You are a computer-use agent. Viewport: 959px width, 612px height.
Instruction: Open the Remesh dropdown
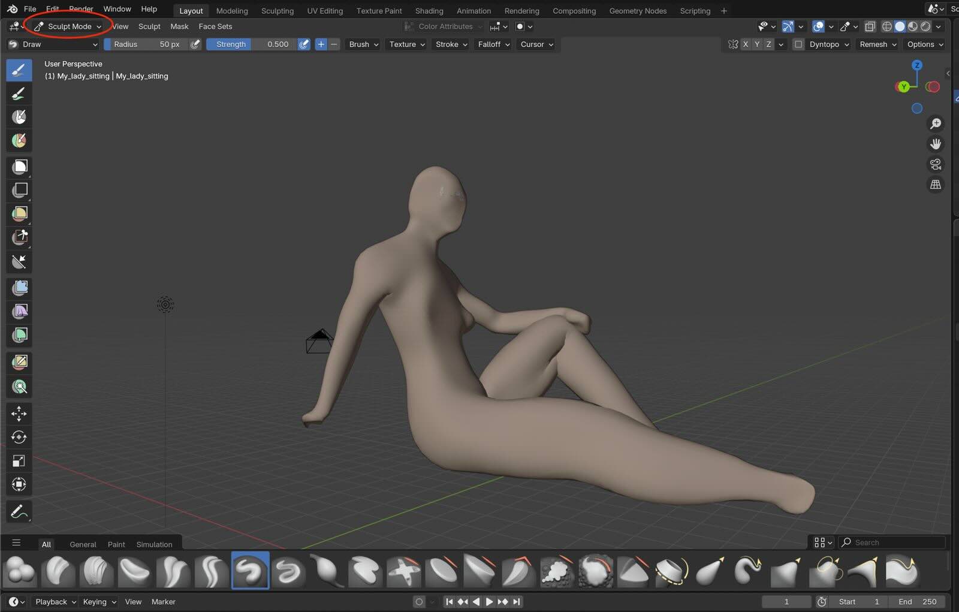tap(877, 44)
